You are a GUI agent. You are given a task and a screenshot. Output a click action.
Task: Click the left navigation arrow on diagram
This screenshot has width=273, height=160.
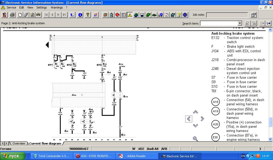point(189,119)
